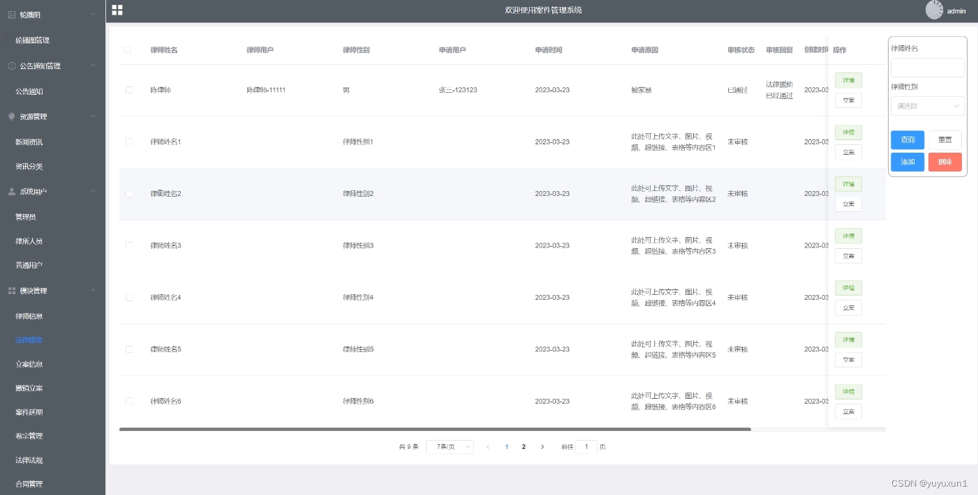The width and height of the screenshot is (978, 495).
Task: Click the 张三-123123 applicant cell
Action: pos(458,90)
